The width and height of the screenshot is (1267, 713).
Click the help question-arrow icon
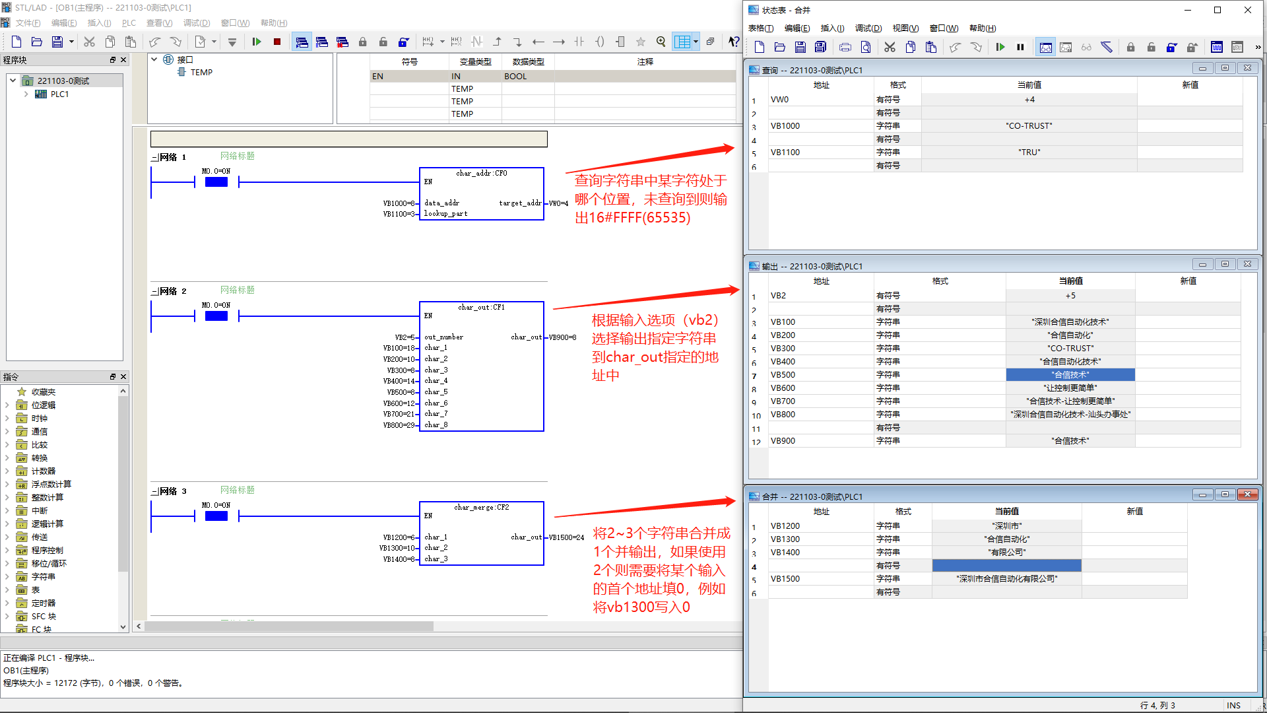tap(734, 42)
